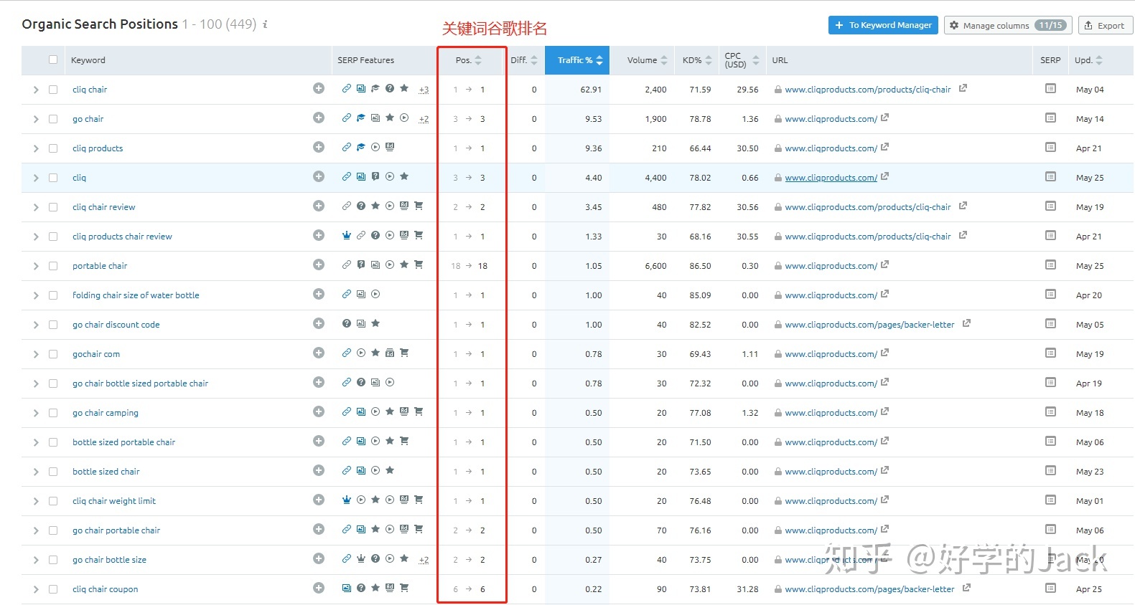Image resolution: width=1135 pixels, height=605 pixels.
Task: Expand the 'portable chair' keyword row
Action: [36, 266]
